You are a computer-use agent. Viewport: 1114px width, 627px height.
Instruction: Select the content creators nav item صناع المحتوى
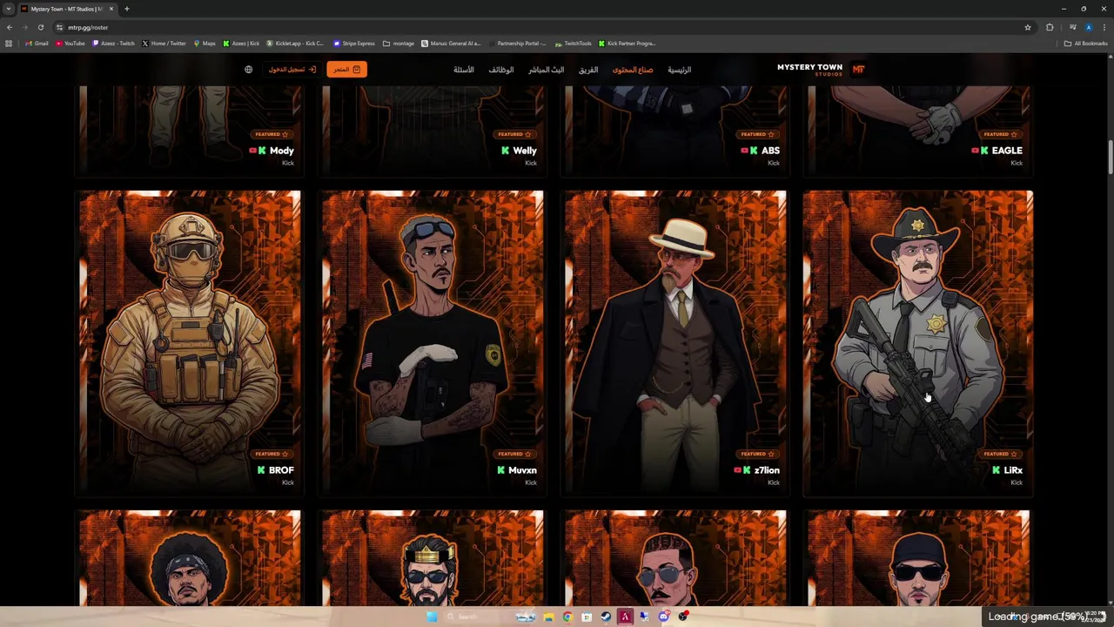coord(633,70)
